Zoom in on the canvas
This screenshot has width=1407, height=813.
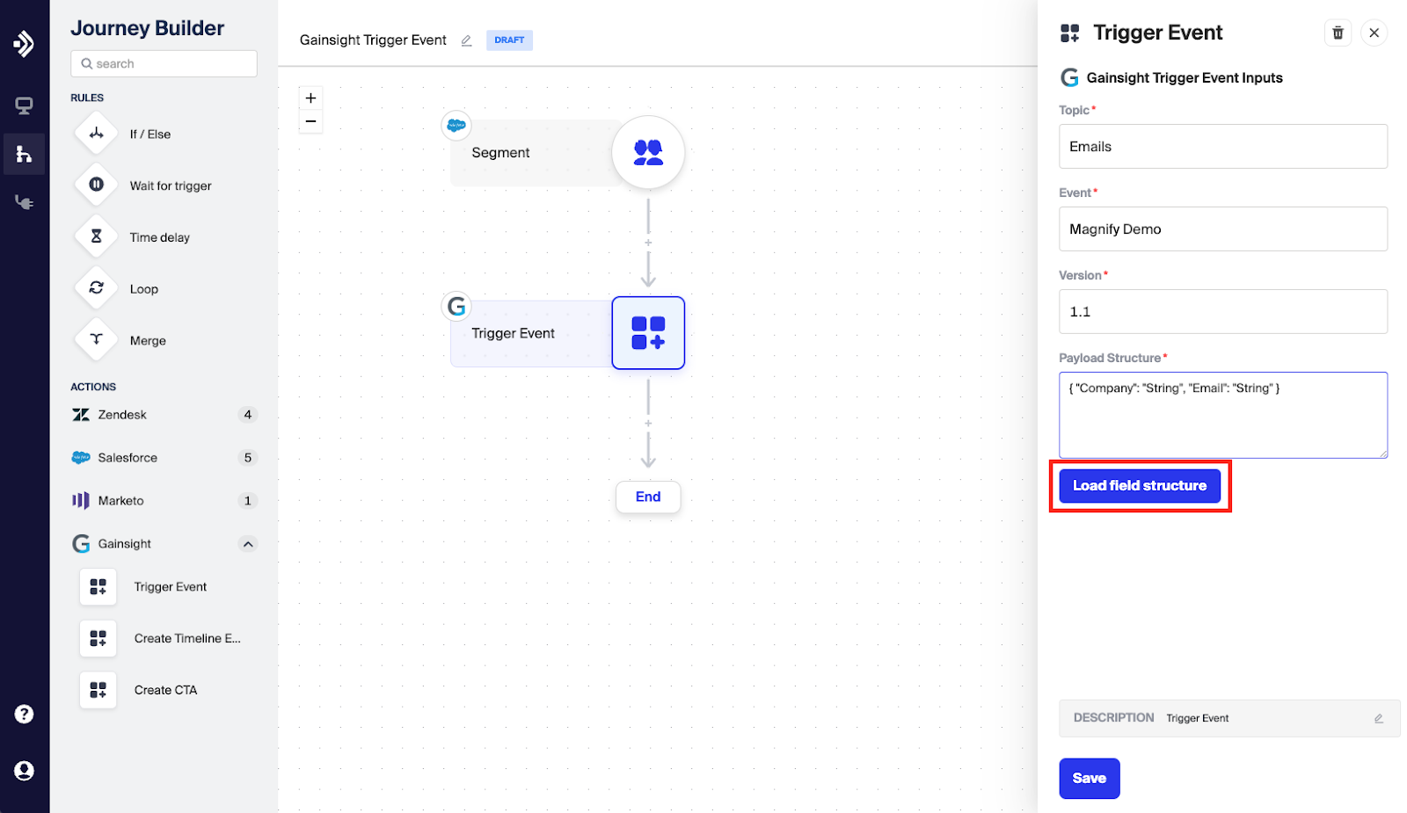pyautogui.click(x=310, y=98)
